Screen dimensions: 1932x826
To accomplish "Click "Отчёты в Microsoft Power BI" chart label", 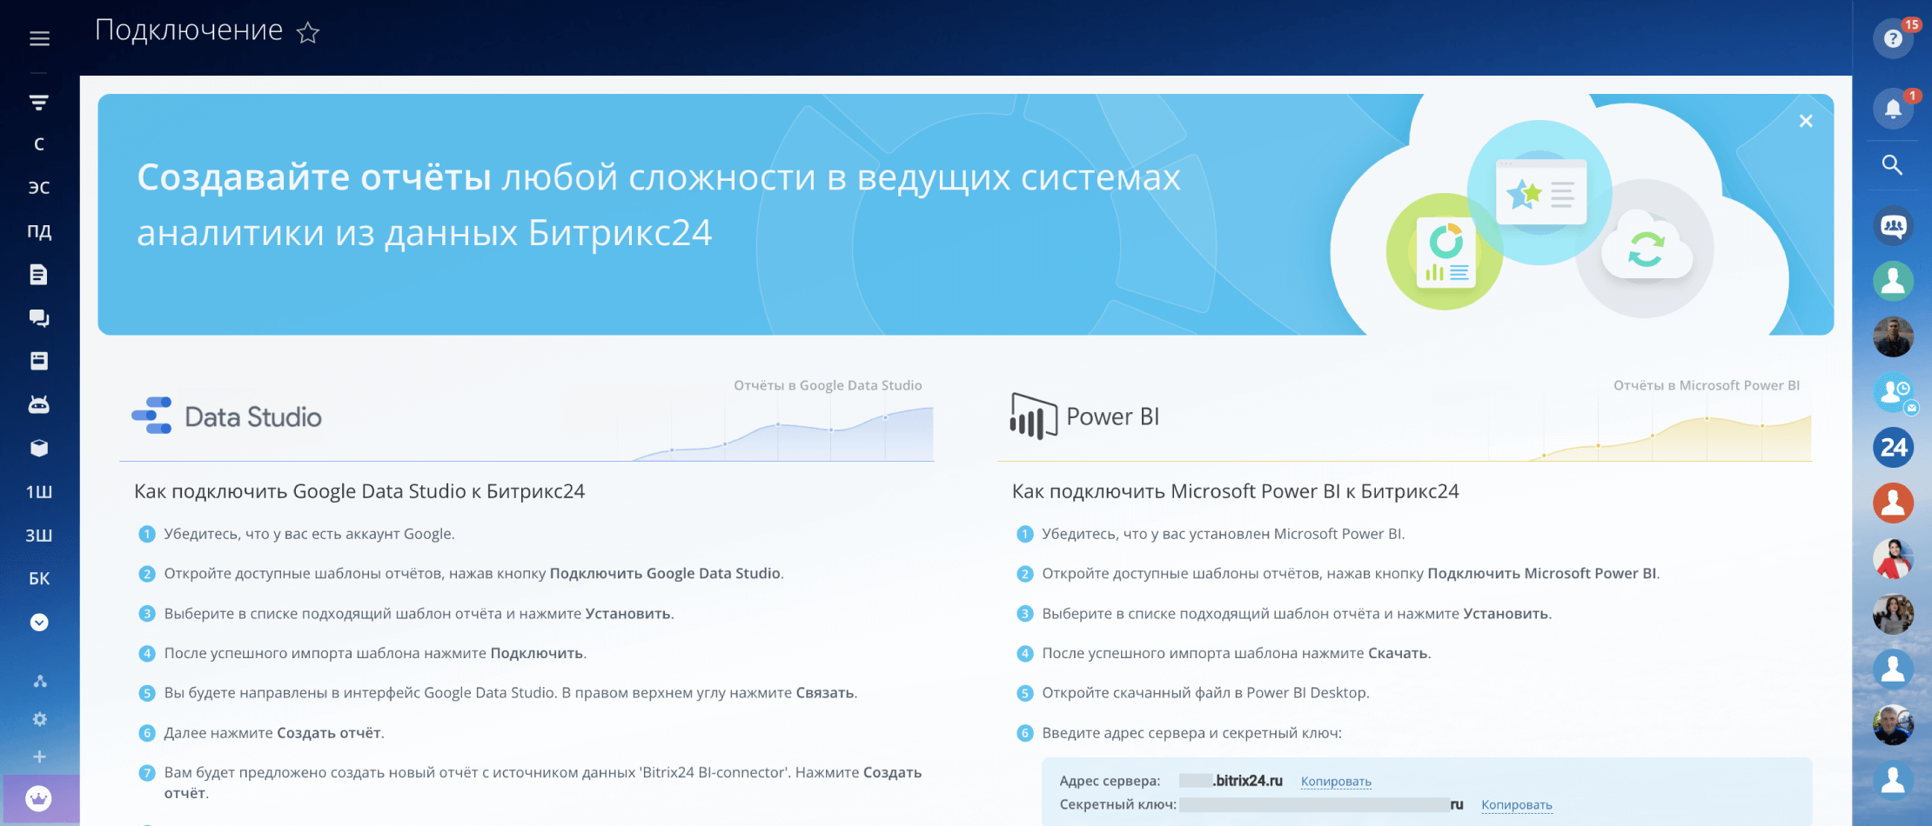I will coord(1707,385).
